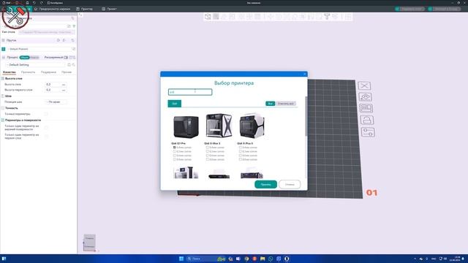Click the printer selection dialog scrollbar
The width and height of the screenshot is (468, 263).
click(x=306, y=116)
